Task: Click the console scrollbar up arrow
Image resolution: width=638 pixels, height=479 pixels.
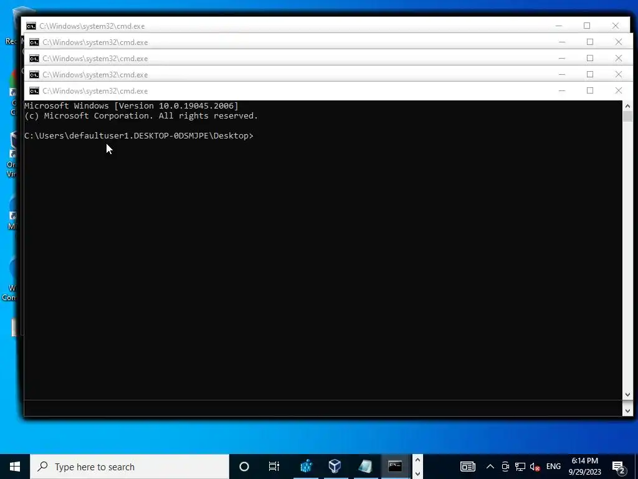Action: [x=627, y=106]
